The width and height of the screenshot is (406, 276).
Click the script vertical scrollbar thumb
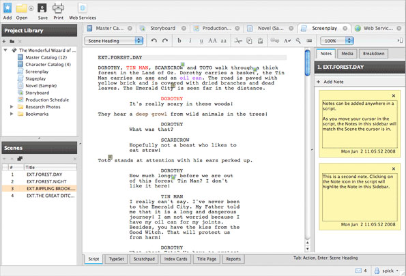[307, 63]
